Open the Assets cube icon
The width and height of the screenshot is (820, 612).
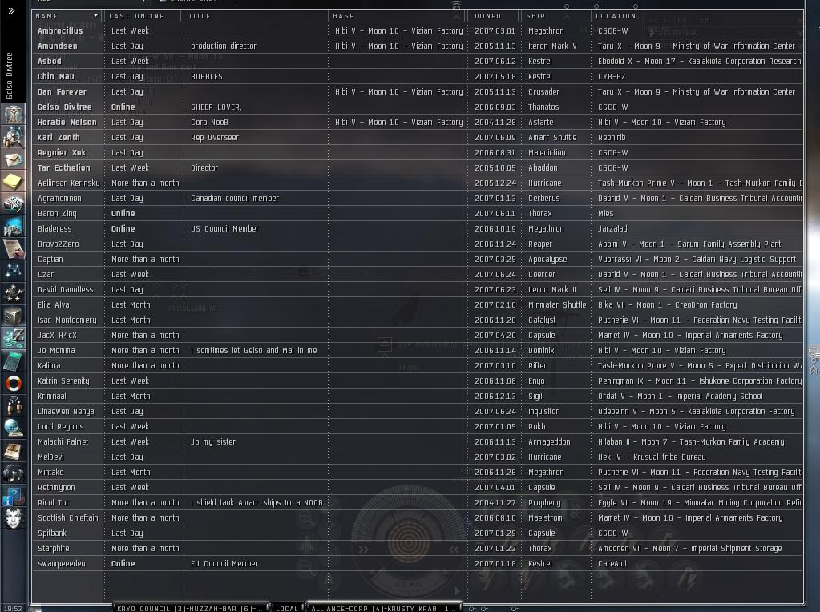(x=13, y=316)
